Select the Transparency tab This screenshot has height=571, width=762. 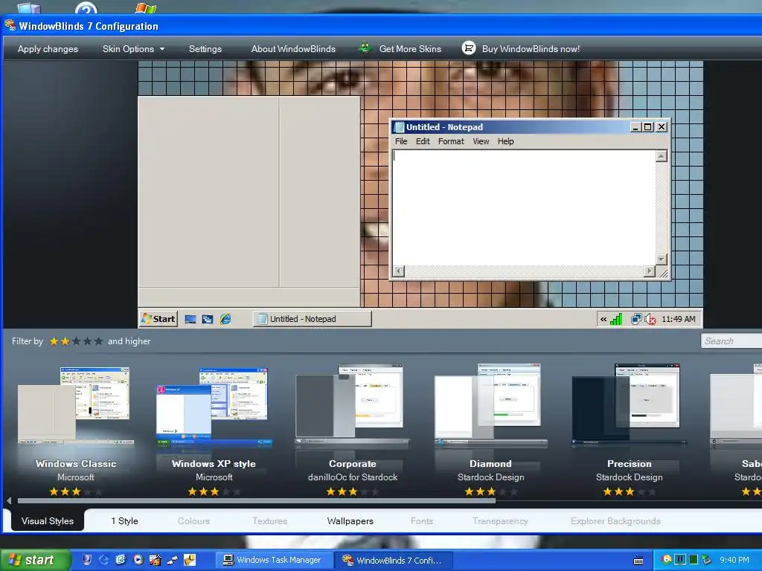click(500, 521)
